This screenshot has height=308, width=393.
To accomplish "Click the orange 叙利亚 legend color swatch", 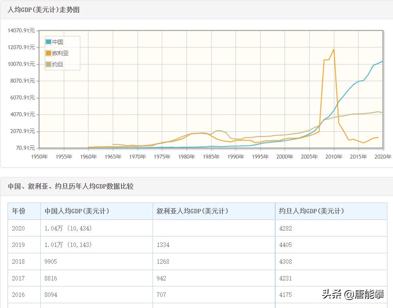I will coord(48,54).
